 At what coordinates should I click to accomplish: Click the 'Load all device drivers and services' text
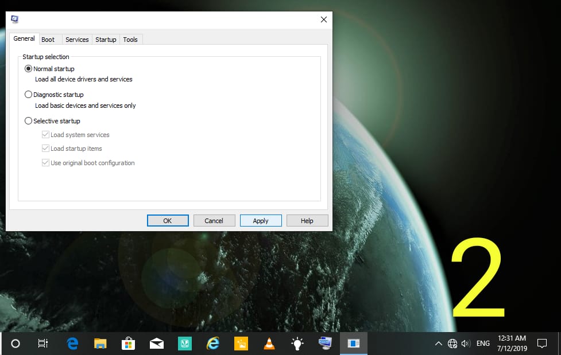(84, 79)
